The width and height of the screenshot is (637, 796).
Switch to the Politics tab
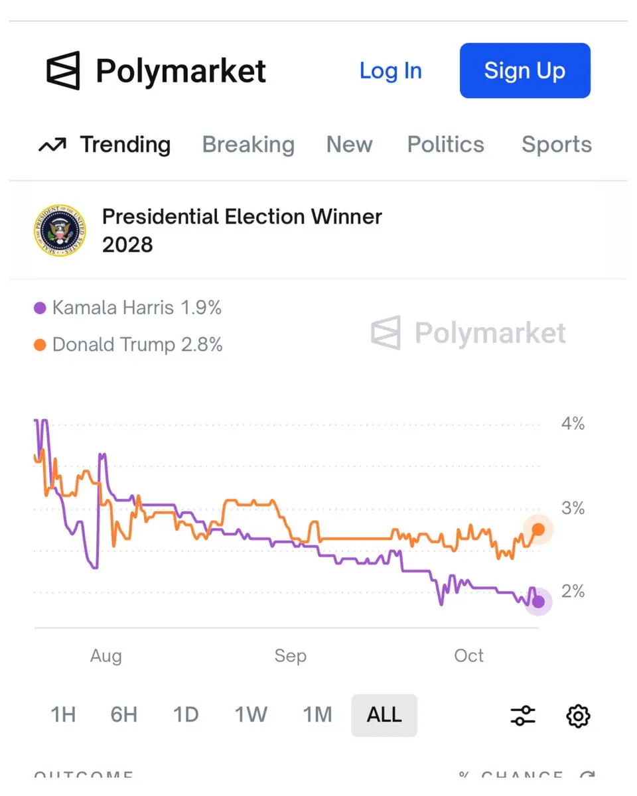[445, 145]
